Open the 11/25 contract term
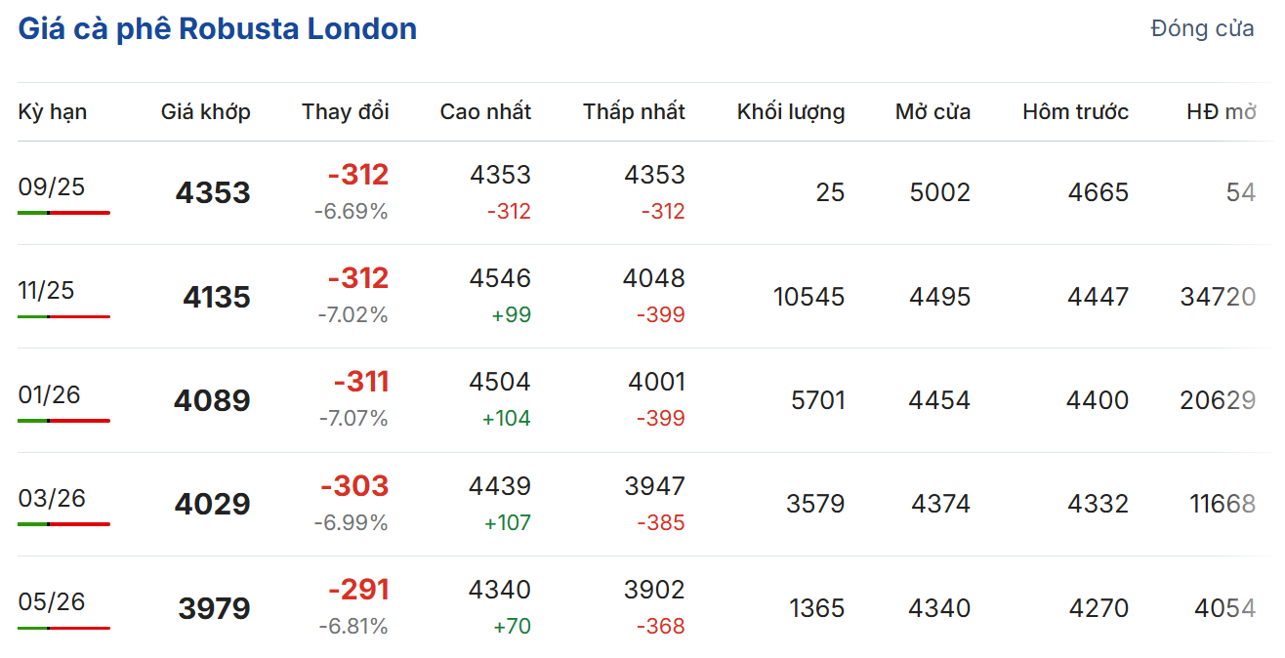Image resolution: width=1285 pixels, height=658 pixels. pos(46,291)
